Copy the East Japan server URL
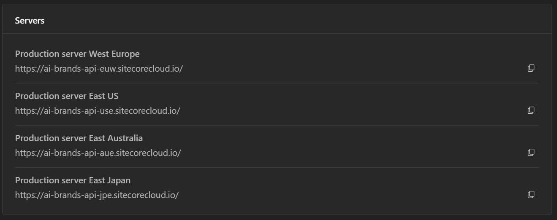Image resolution: width=557 pixels, height=220 pixels. click(531, 195)
